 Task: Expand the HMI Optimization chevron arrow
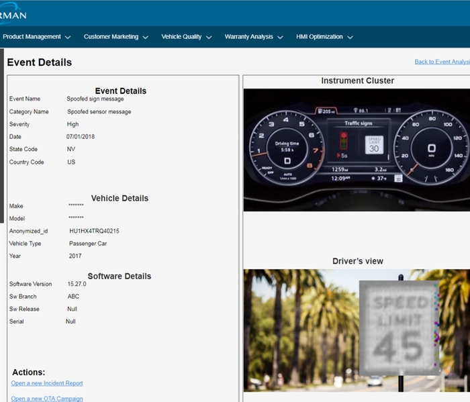[350, 38]
